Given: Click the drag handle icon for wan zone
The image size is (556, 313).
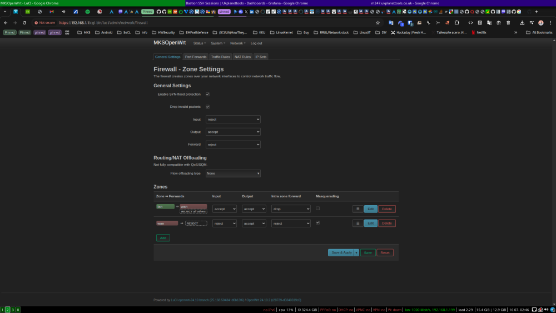Looking at the screenshot, I should [358, 223].
